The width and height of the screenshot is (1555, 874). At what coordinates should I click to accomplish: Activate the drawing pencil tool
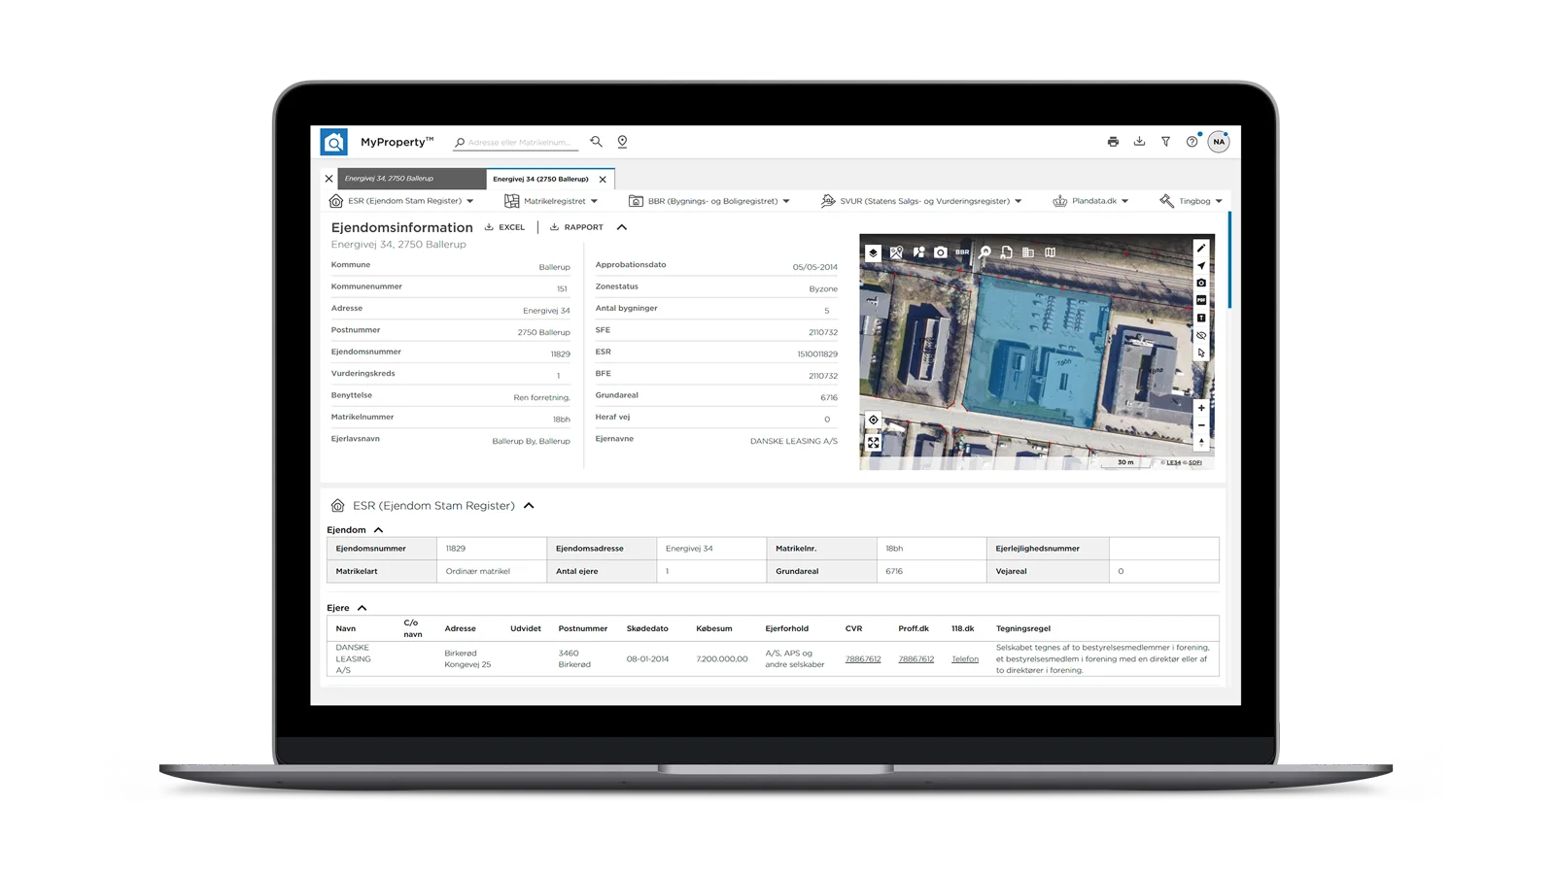1201,249
